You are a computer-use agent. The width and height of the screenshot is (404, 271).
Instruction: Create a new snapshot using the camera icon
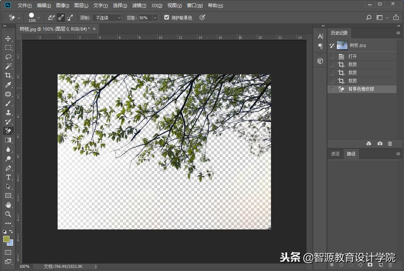[379, 143]
